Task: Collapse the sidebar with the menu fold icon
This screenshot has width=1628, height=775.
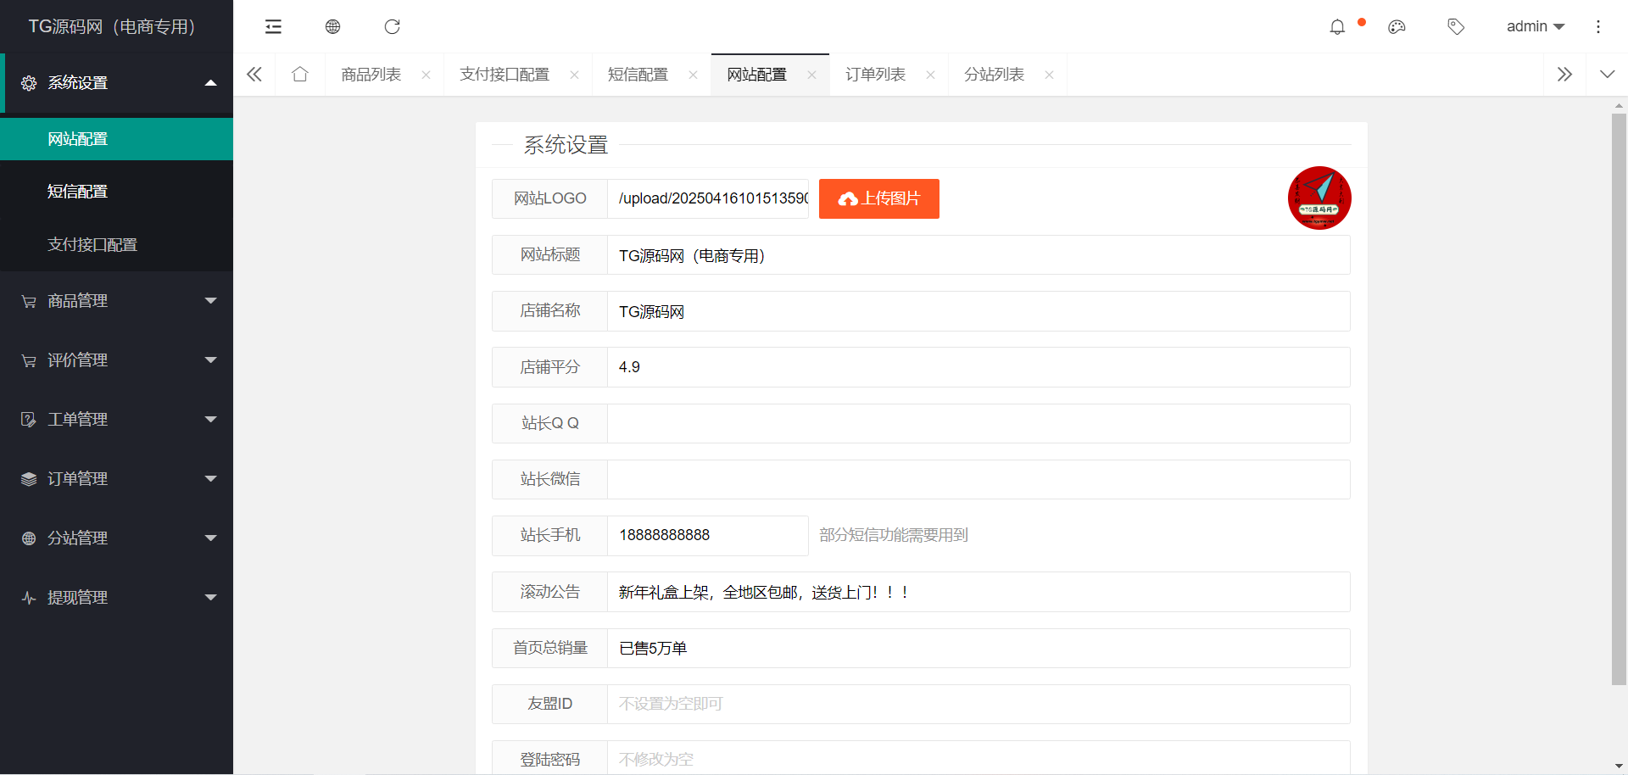Action: pyautogui.click(x=273, y=27)
